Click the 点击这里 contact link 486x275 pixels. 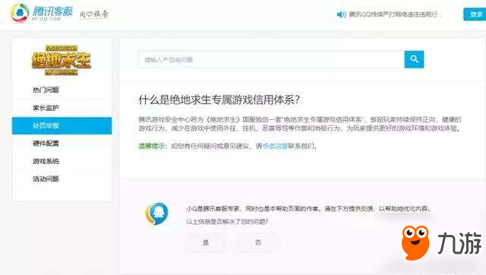coord(275,146)
